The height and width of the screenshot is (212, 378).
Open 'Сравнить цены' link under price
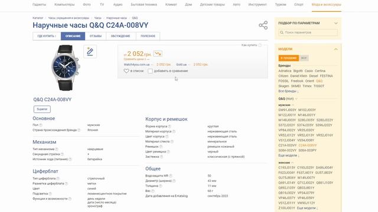point(136,59)
